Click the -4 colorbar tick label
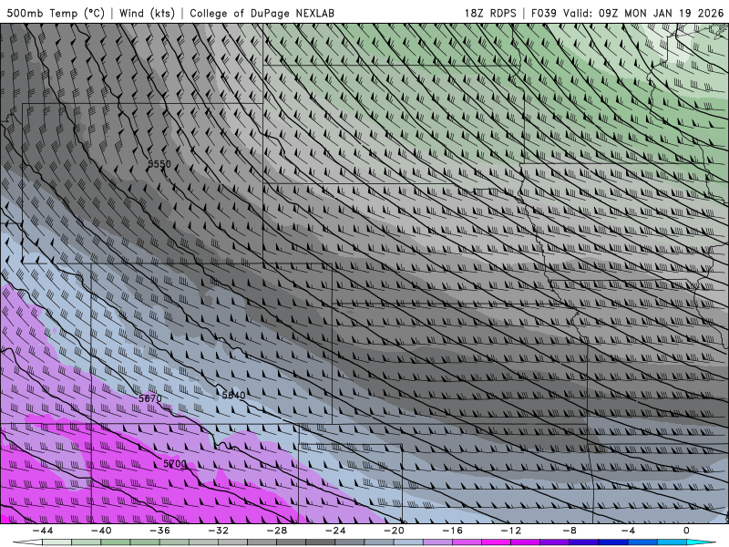Screen dimensions: 729x547 (628, 531)
